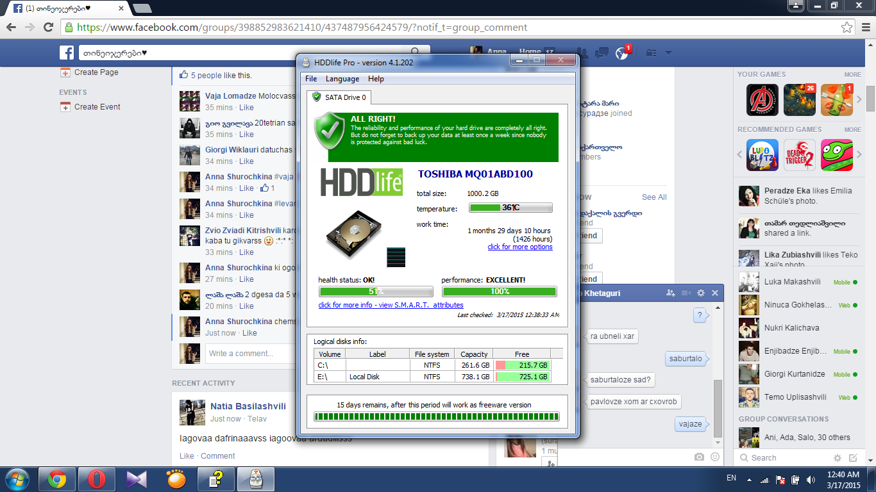Bookmark this page with the star icon
The height and width of the screenshot is (492, 876).
[847, 28]
